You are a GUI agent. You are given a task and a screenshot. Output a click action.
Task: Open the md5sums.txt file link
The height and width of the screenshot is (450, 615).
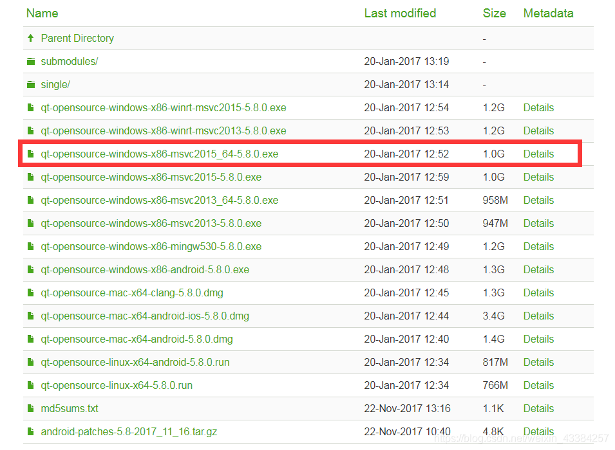(70, 408)
